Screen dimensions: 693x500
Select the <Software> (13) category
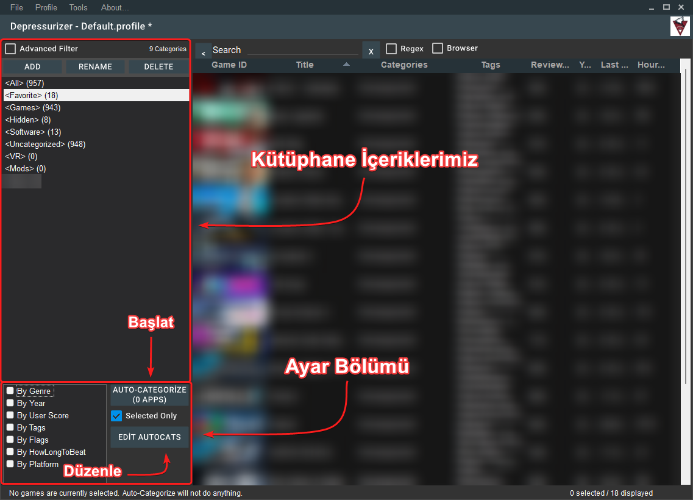click(96, 132)
